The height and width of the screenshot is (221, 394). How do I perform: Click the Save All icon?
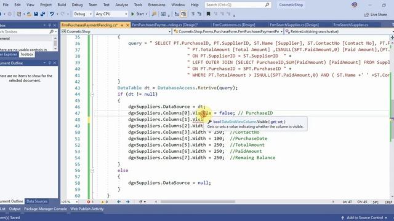(x=42, y=14)
